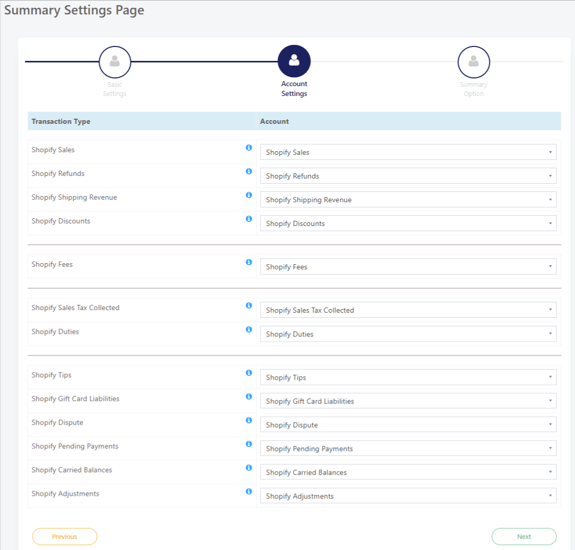Expand the Shopify Shipping Revenue account dropdown
The height and width of the screenshot is (550, 575).
tap(408, 200)
